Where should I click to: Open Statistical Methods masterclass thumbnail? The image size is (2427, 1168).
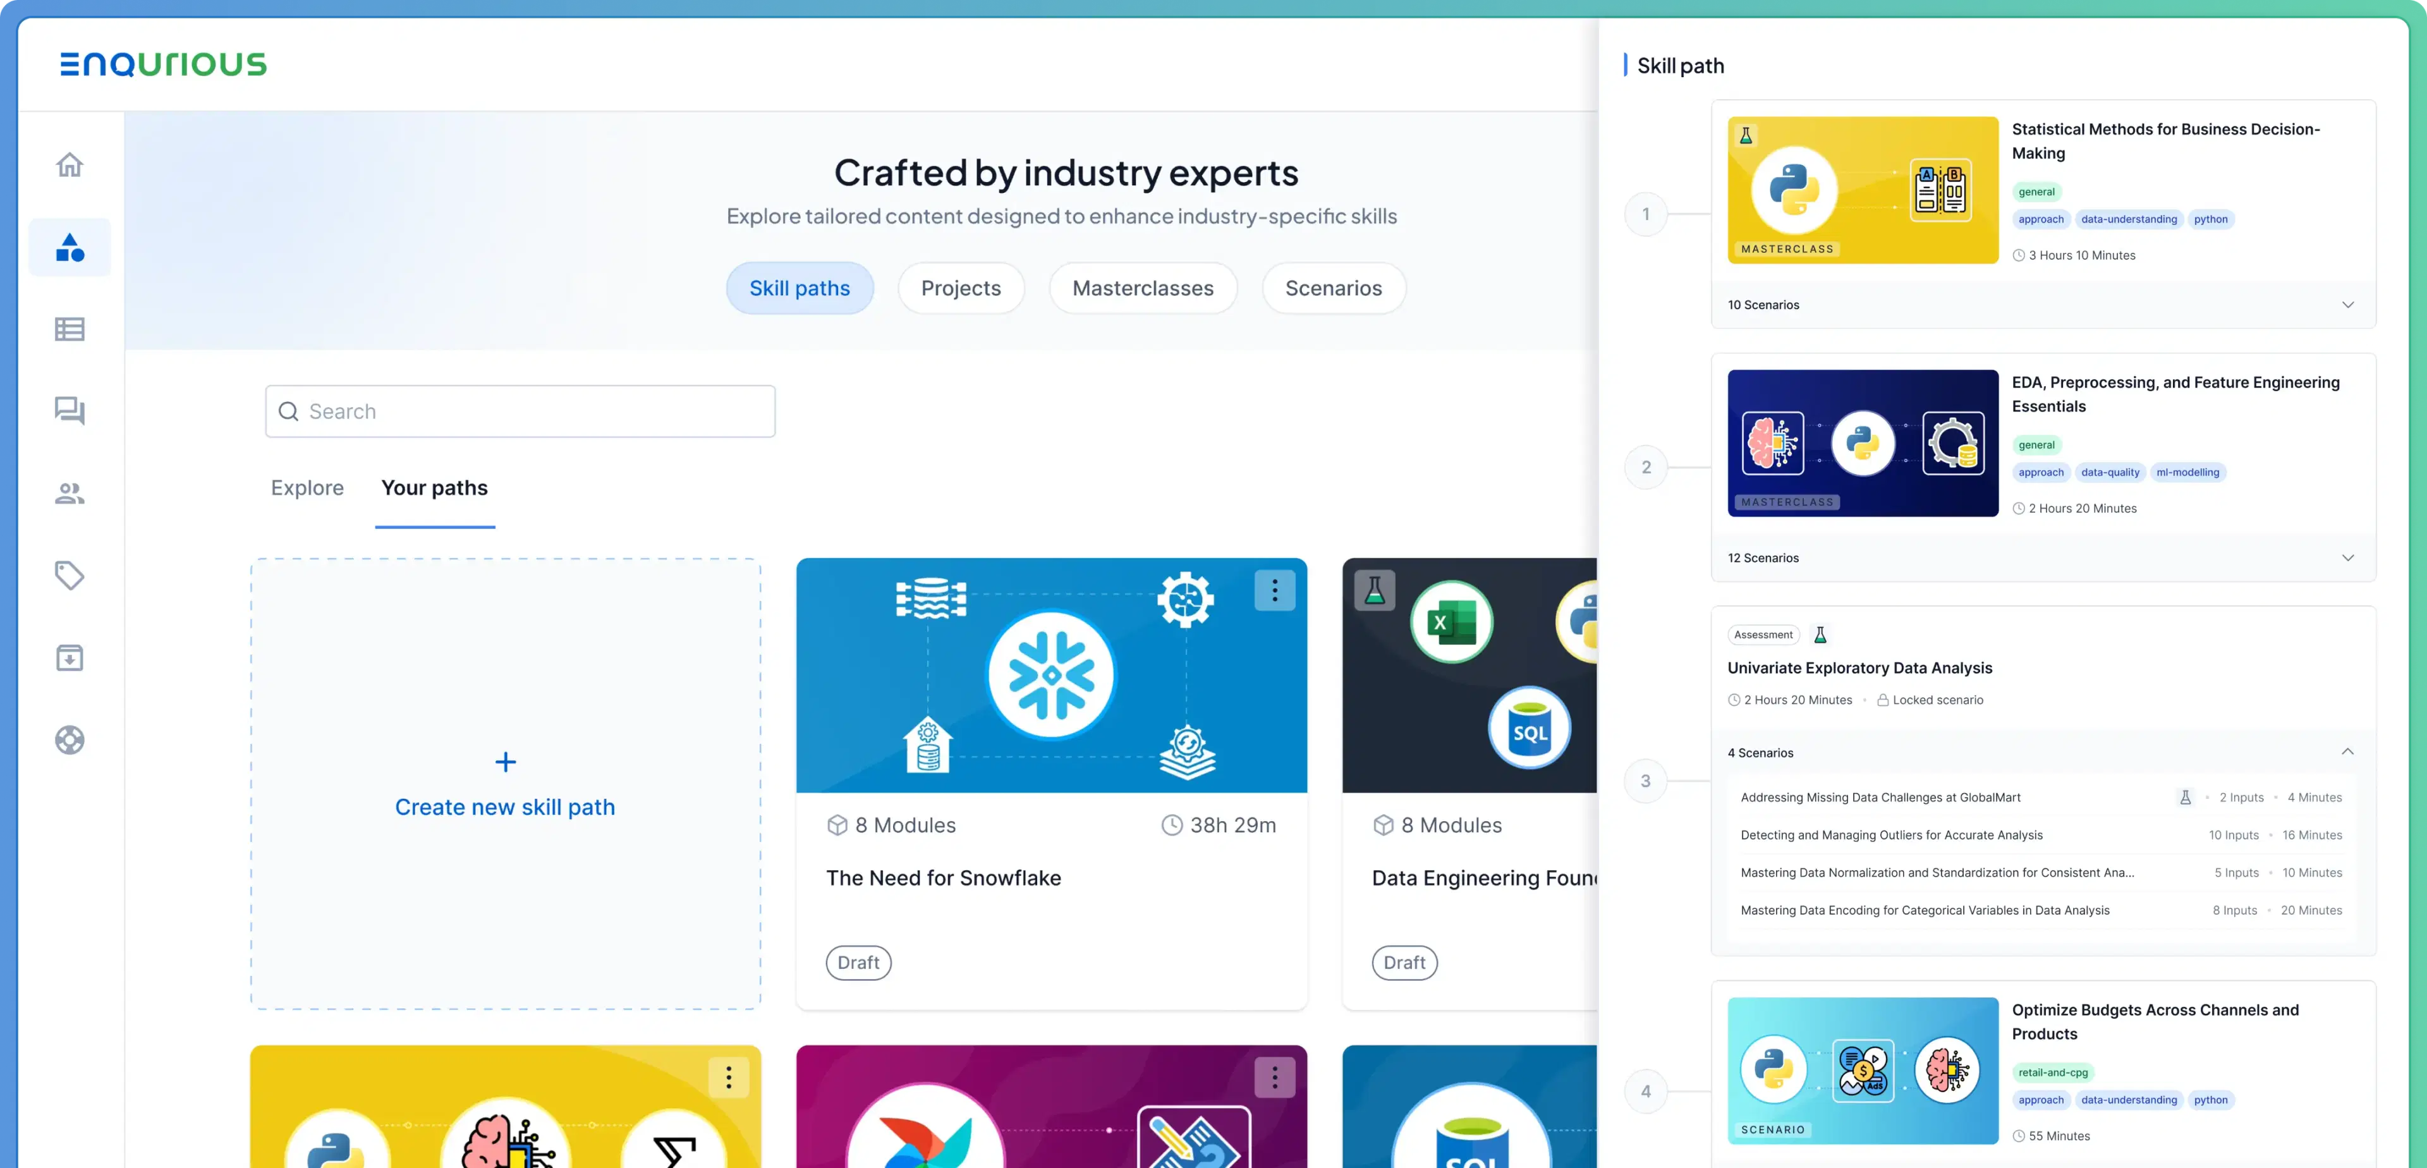(1862, 190)
